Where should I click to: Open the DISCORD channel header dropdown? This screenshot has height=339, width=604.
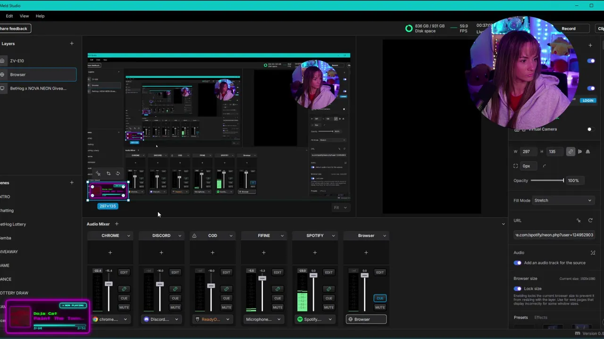coord(180,235)
